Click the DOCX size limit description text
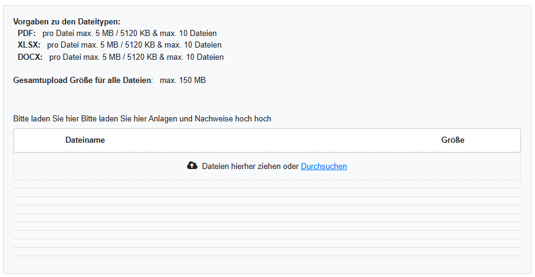The width and height of the screenshot is (535, 277). [x=136, y=57]
